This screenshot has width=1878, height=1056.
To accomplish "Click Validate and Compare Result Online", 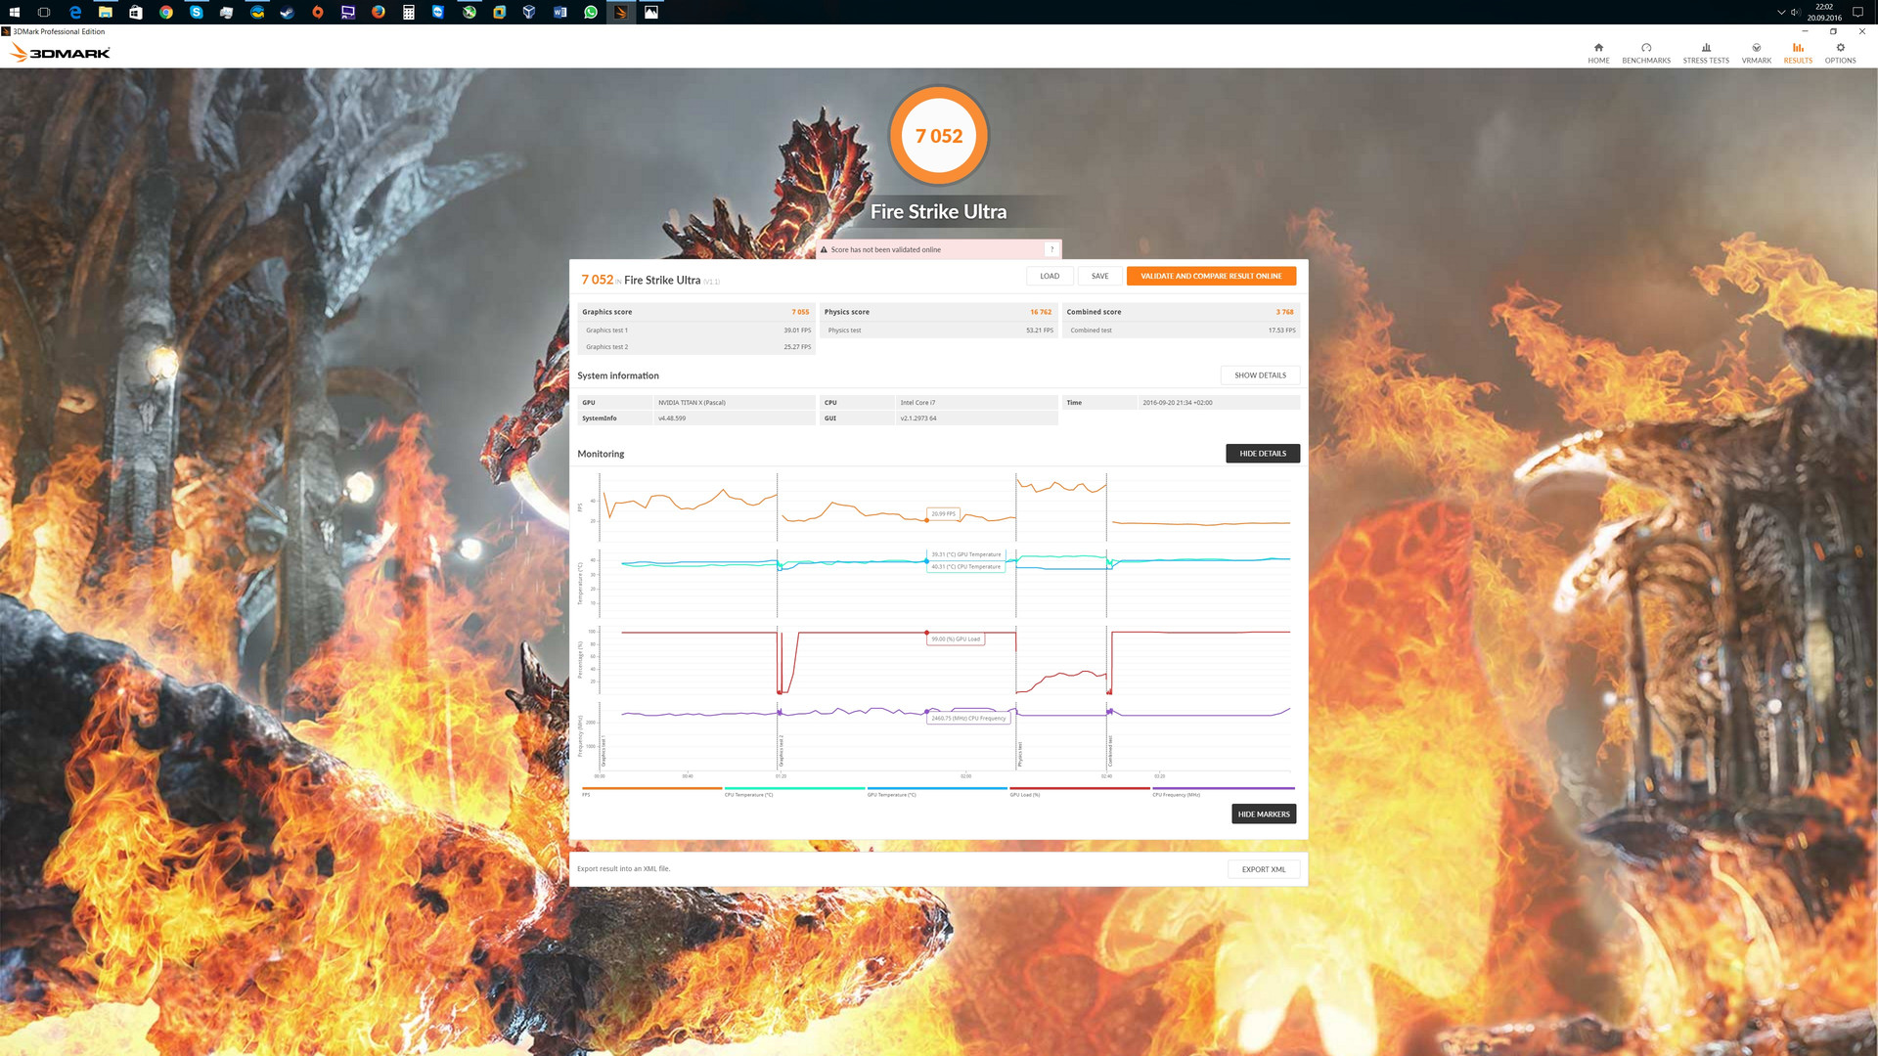I will (1211, 276).
